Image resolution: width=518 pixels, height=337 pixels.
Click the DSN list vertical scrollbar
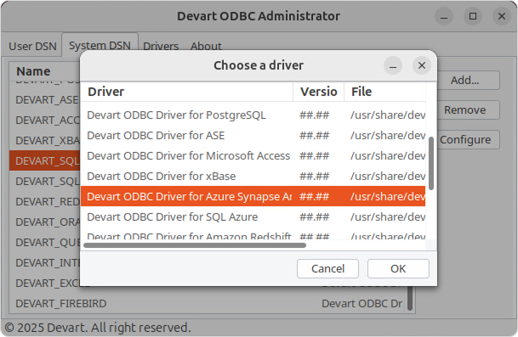click(x=410, y=299)
